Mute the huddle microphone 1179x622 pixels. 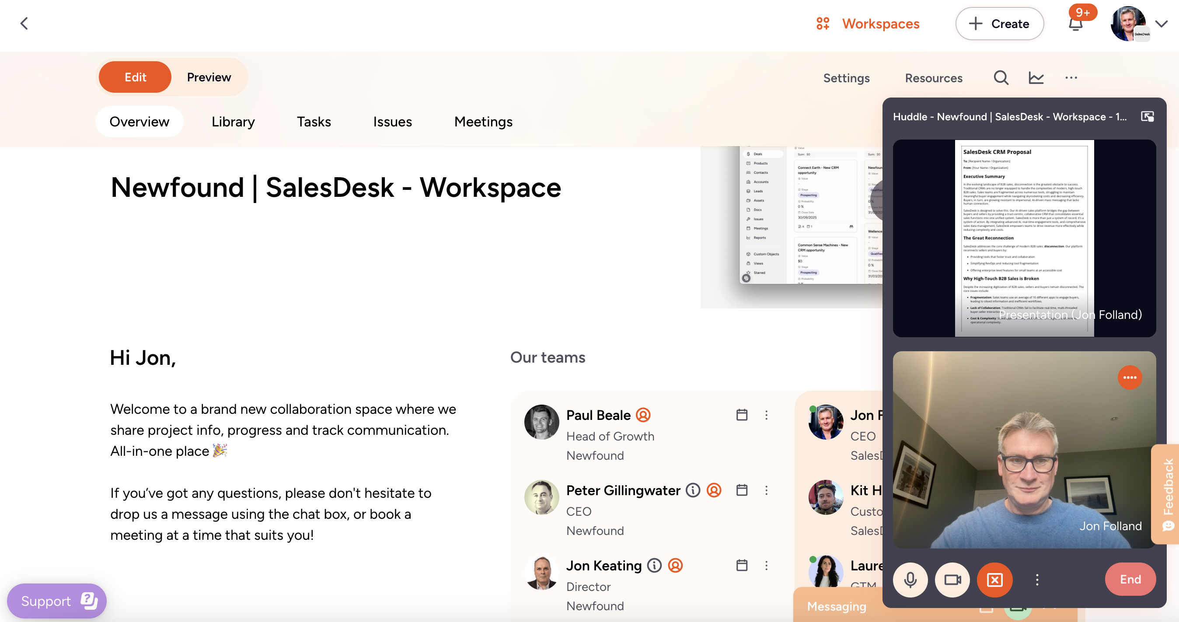click(x=910, y=580)
